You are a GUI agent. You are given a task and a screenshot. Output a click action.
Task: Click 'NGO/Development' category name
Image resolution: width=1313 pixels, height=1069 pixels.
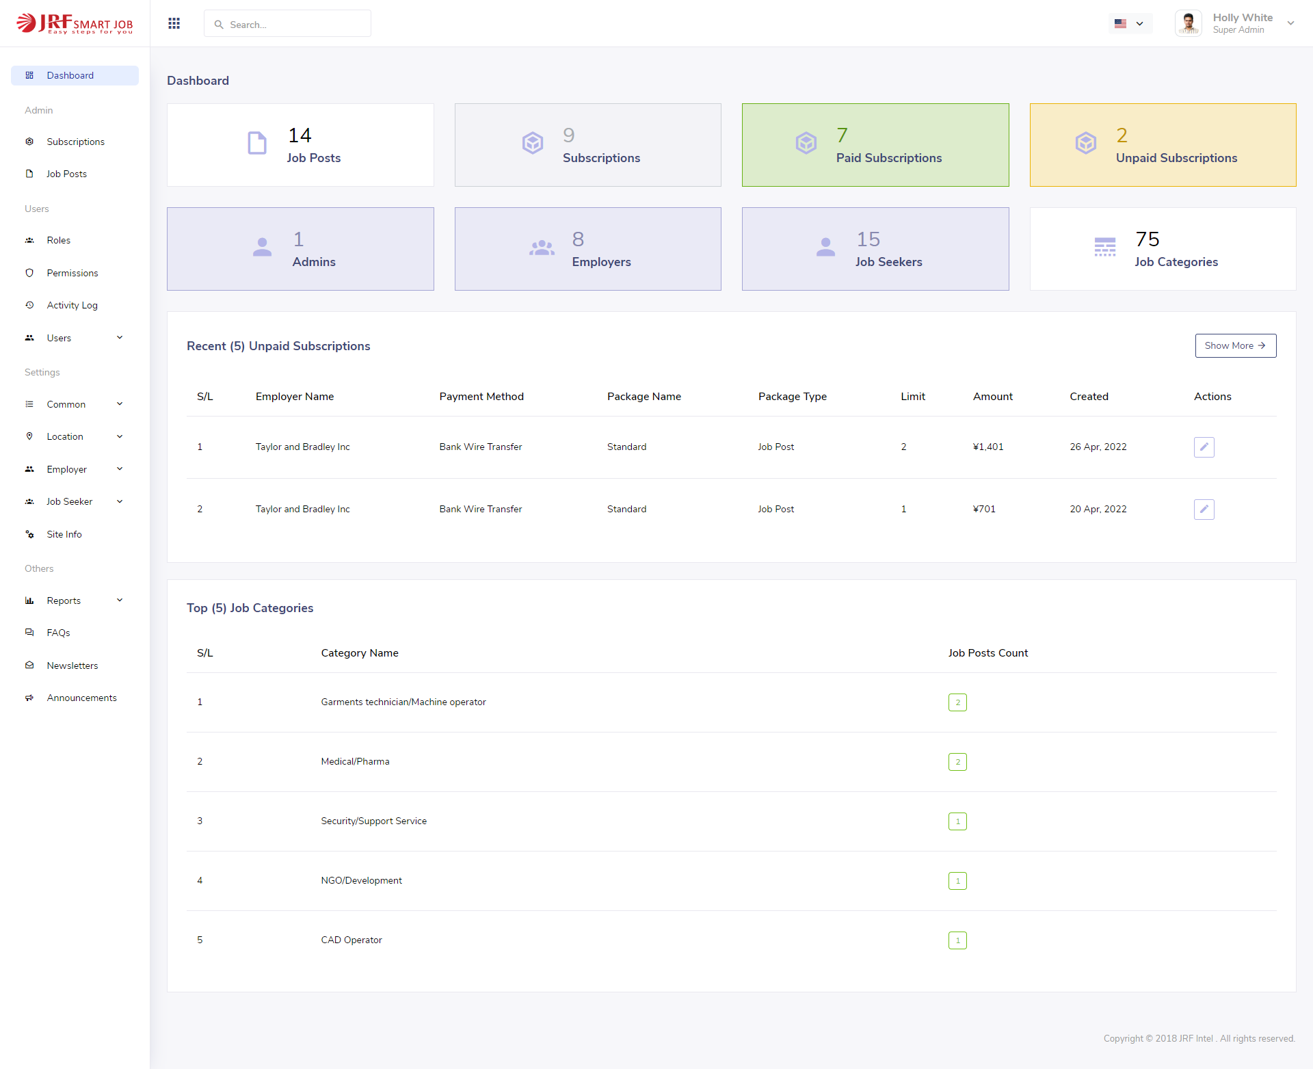point(361,880)
